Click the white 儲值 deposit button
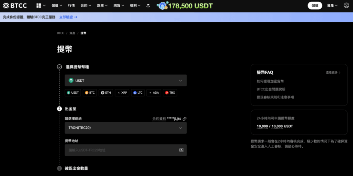 (x=315, y=6)
